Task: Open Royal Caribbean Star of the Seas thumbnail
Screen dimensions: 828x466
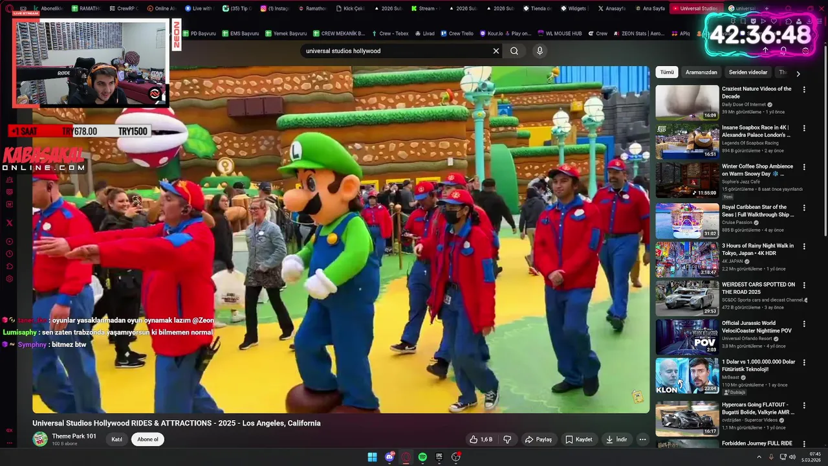Action: pyautogui.click(x=687, y=221)
